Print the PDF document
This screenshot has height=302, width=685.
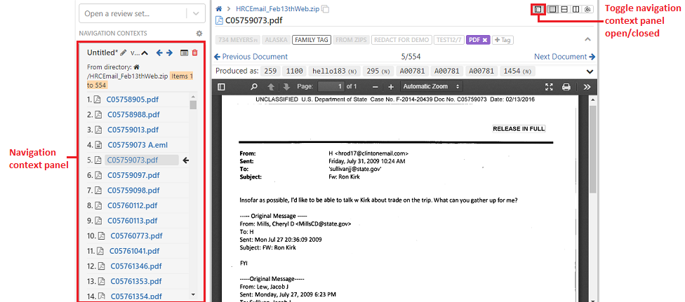(x=566, y=86)
